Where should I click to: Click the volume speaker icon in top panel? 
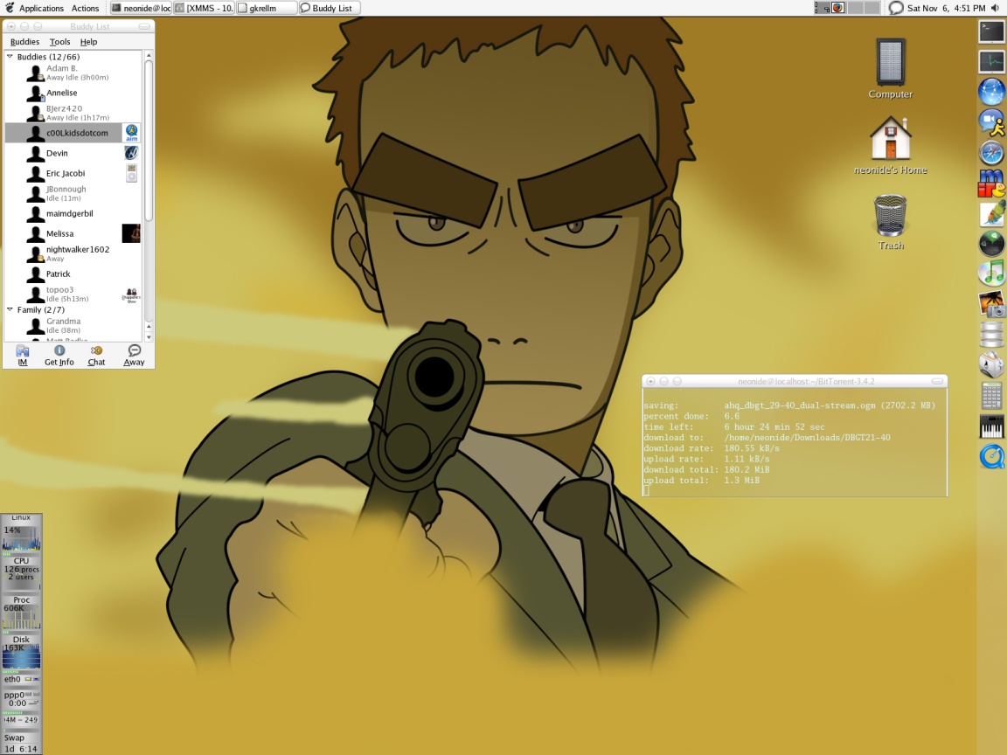(x=997, y=8)
